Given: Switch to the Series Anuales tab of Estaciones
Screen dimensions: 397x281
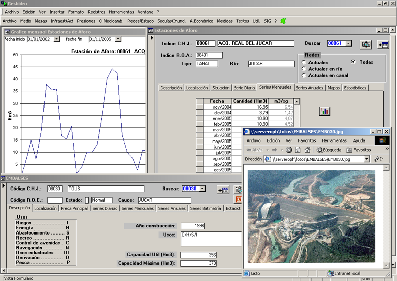Looking at the screenshot, I should (x=310, y=88).
